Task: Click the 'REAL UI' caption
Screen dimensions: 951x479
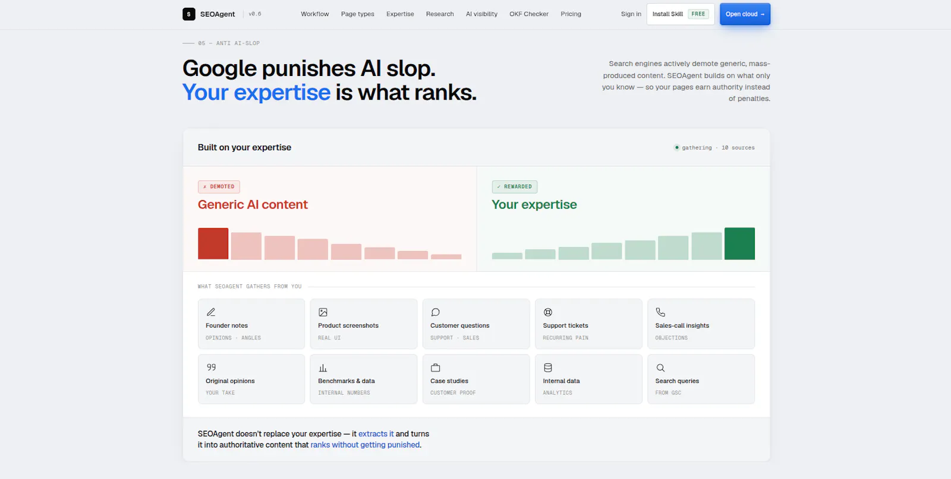Action: [x=329, y=338]
